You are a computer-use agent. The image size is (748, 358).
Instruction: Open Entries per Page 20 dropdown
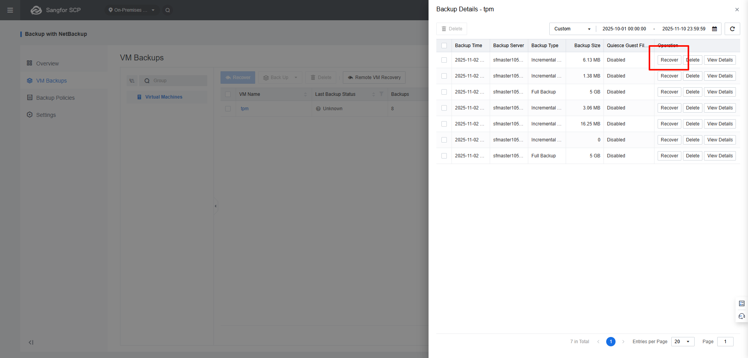[x=683, y=342]
